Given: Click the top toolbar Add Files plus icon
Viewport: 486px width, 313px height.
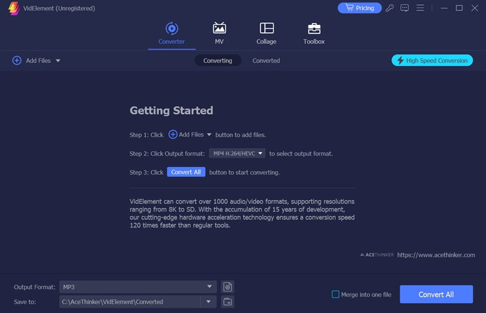Looking at the screenshot, I should pyautogui.click(x=17, y=61).
